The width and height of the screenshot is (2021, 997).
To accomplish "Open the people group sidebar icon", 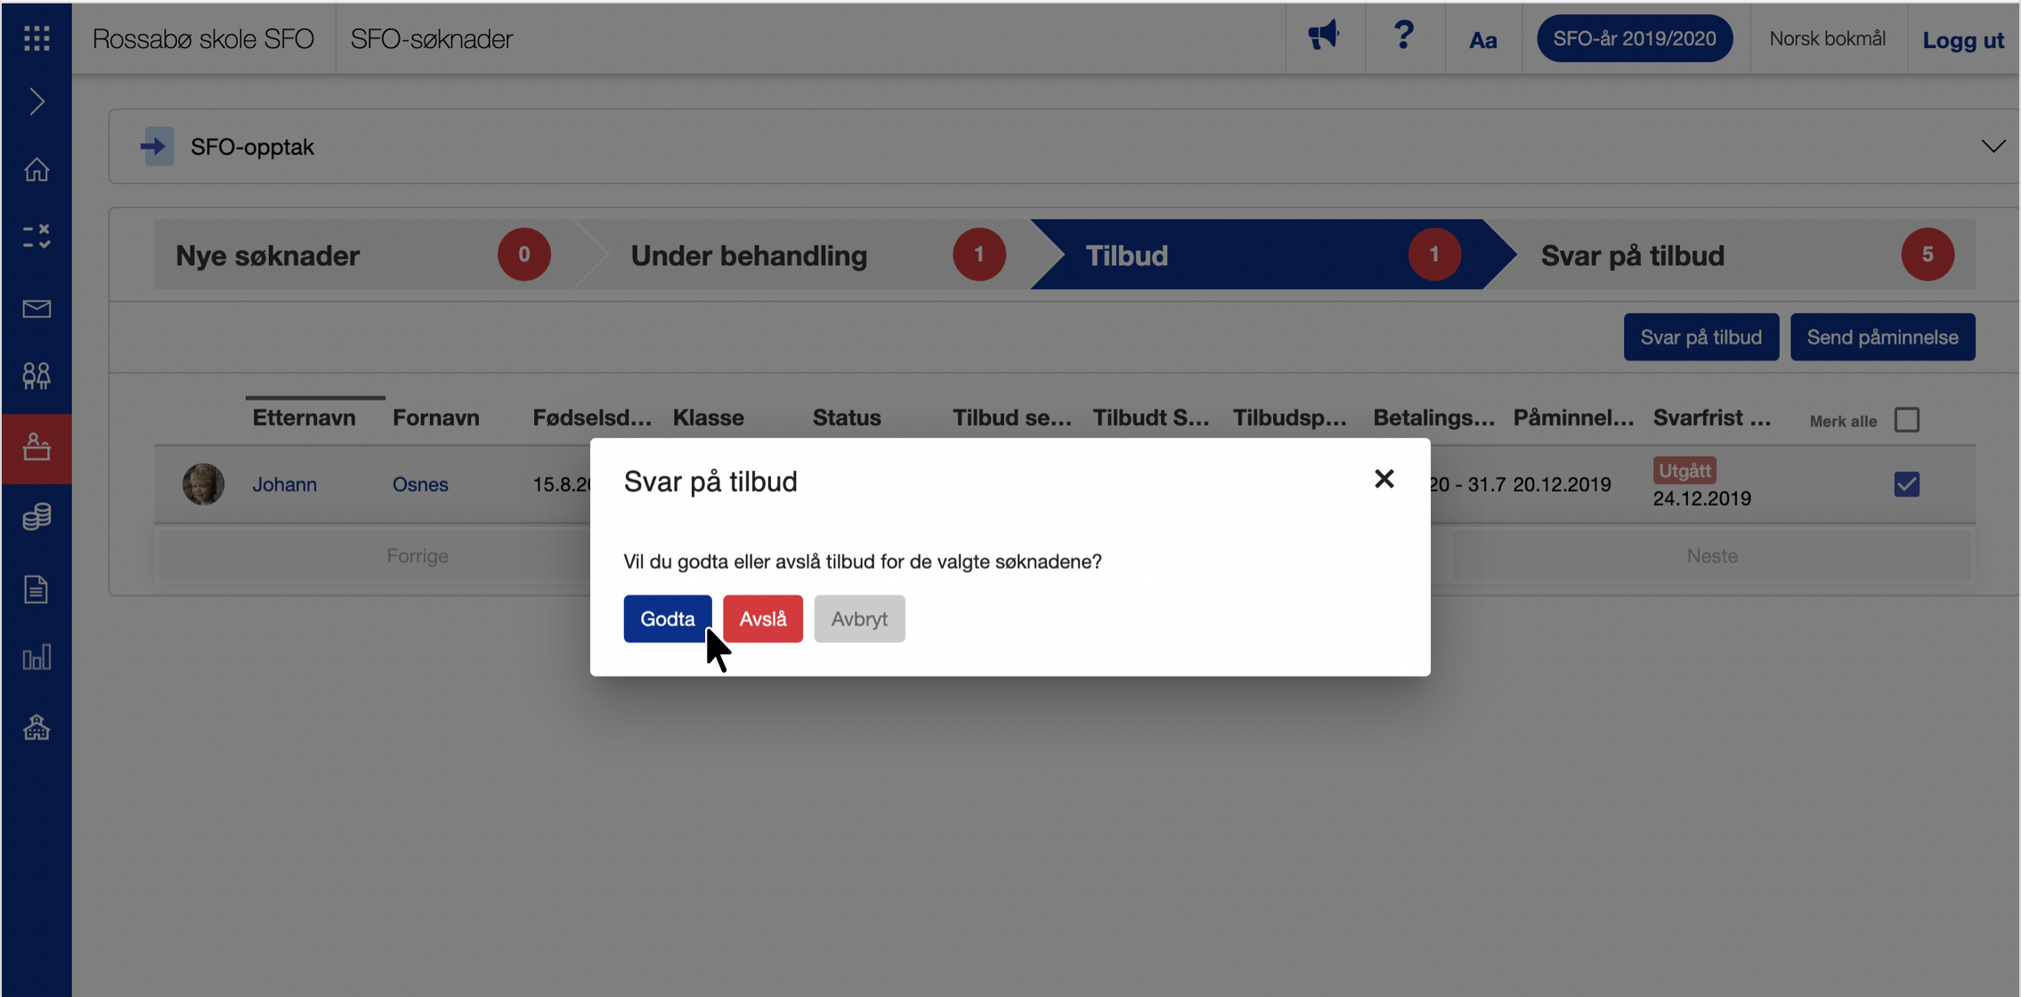I will pos(37,376).
